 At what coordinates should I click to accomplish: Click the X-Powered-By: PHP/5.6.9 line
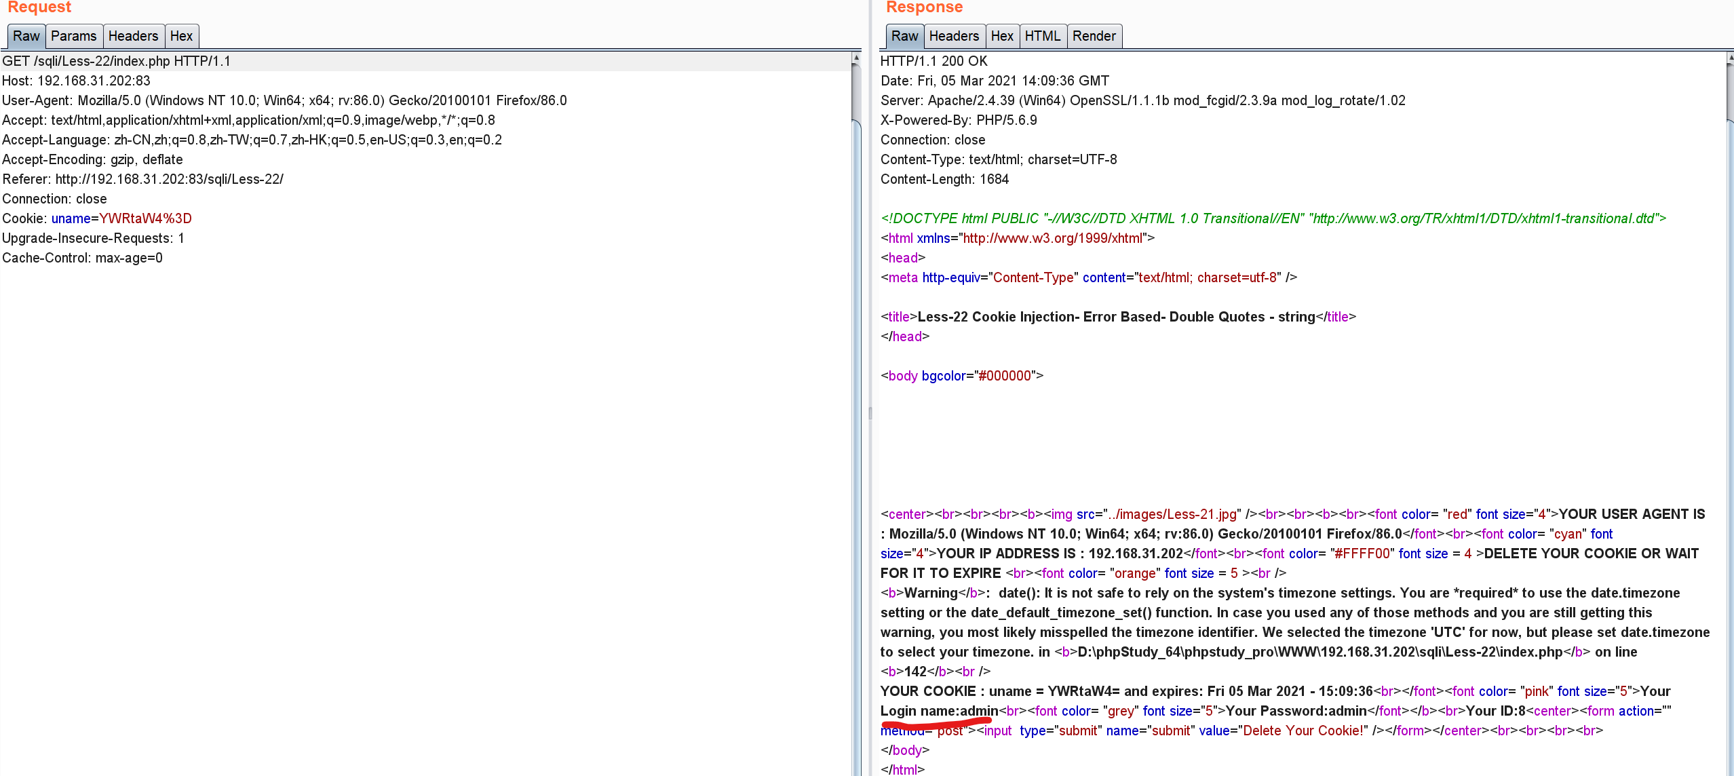(959, 120)
